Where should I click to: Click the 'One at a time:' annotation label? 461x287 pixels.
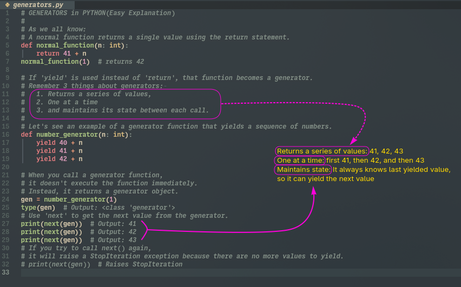click(300, 161)
